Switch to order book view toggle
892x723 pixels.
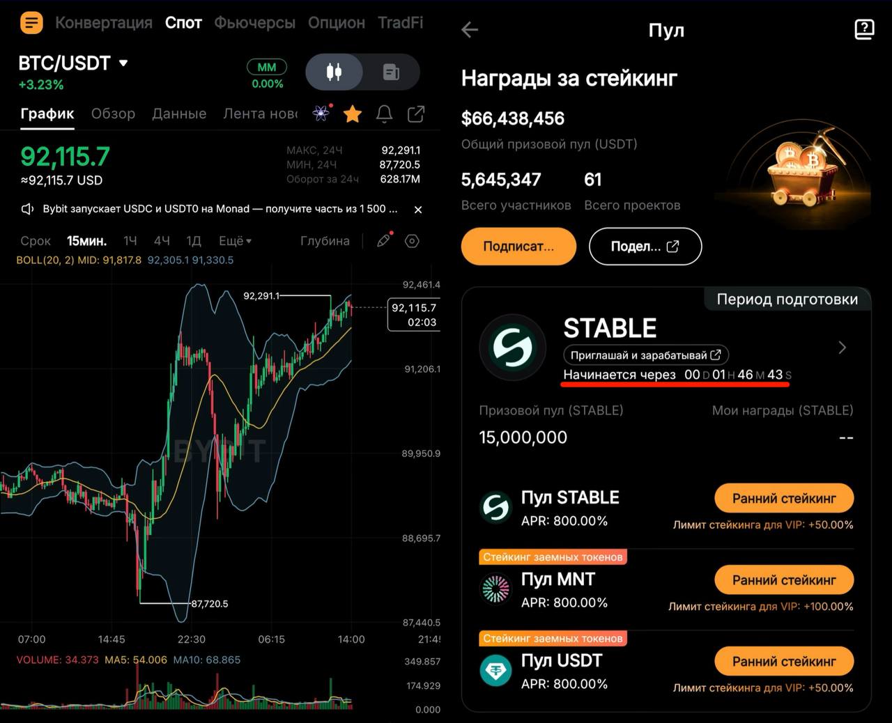coord(391,72)
